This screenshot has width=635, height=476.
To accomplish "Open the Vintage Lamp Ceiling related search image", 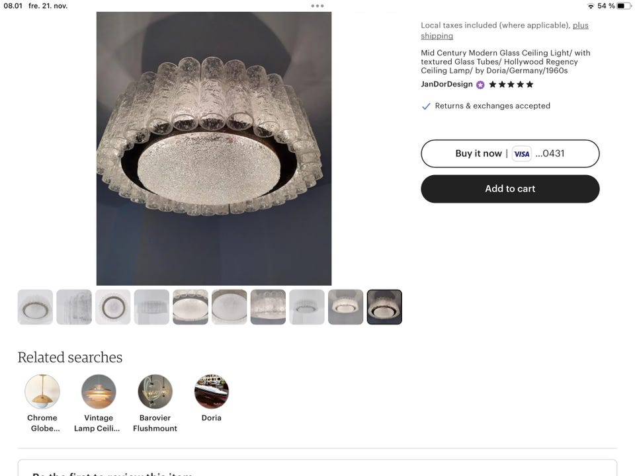I will point(99,391).
